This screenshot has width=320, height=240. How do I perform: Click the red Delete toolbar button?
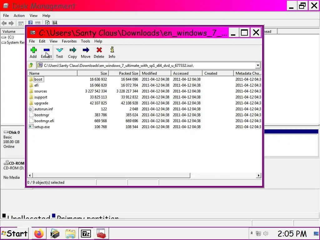click(x=99, y=52)
